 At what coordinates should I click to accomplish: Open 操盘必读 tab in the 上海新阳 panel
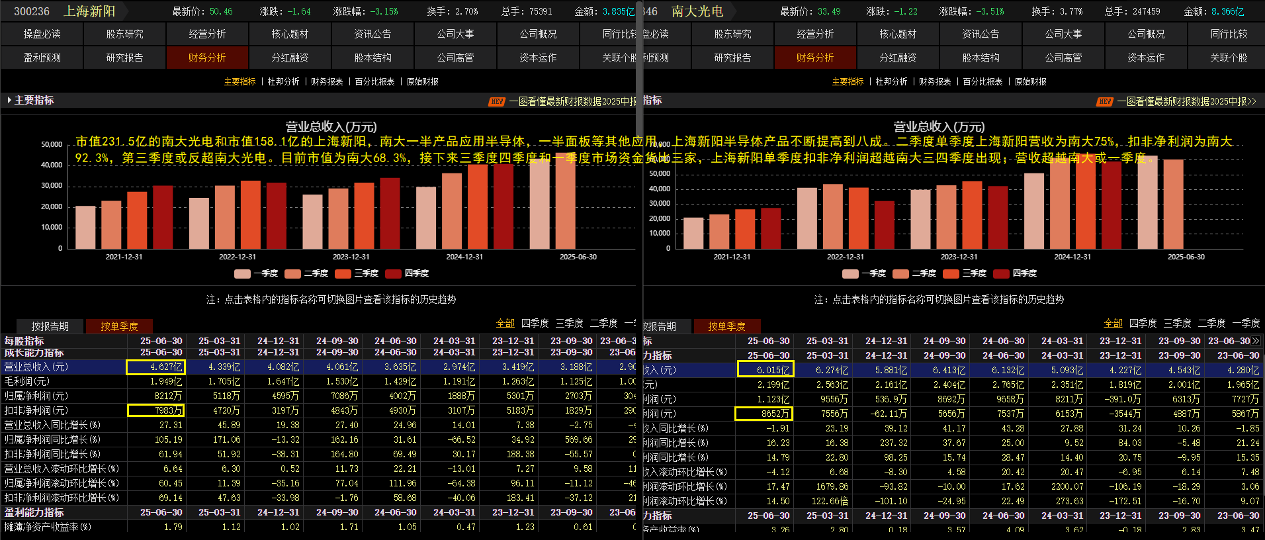pyautogui.click(x=42, y=34)
